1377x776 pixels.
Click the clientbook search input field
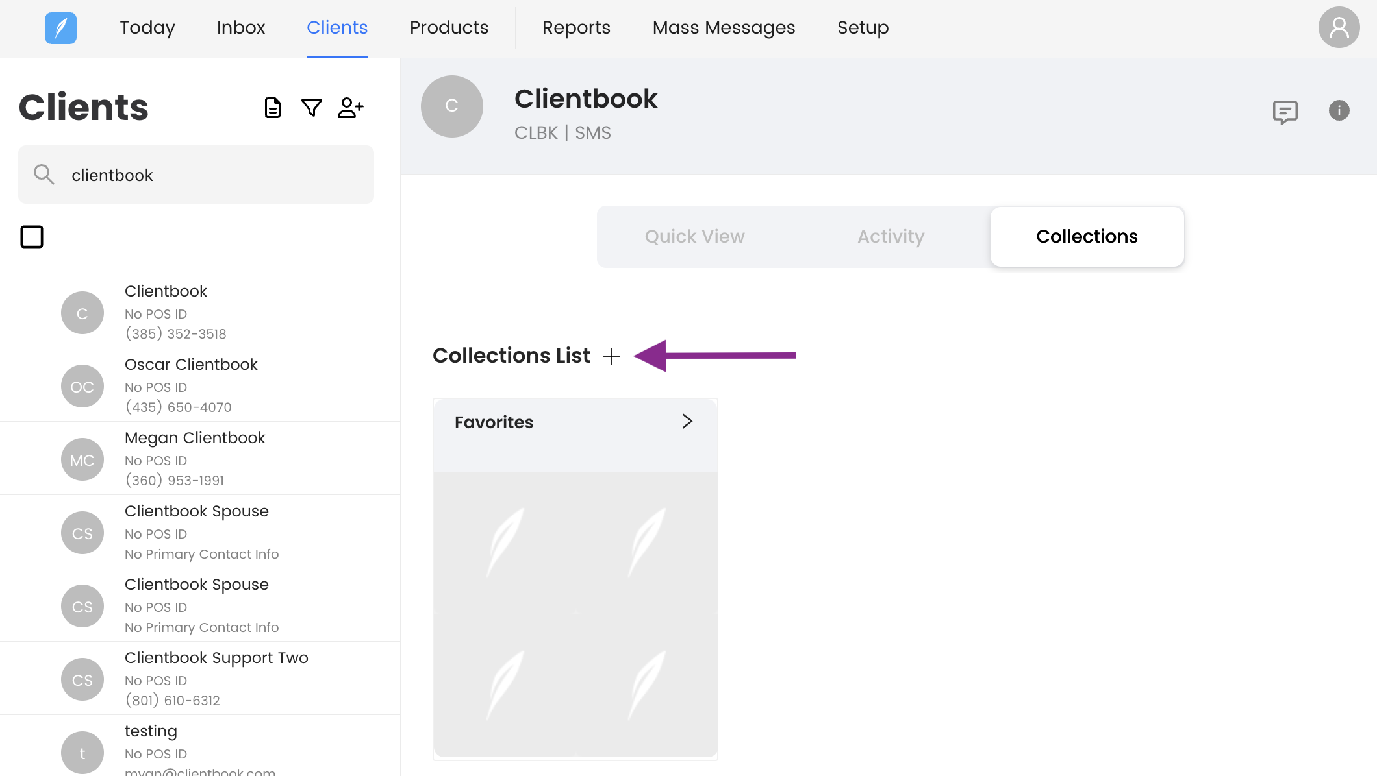214,175
